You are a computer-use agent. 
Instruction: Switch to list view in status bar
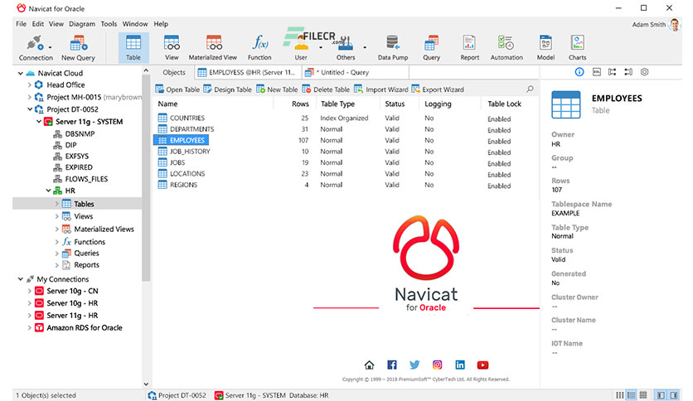(x=620, y=395)
